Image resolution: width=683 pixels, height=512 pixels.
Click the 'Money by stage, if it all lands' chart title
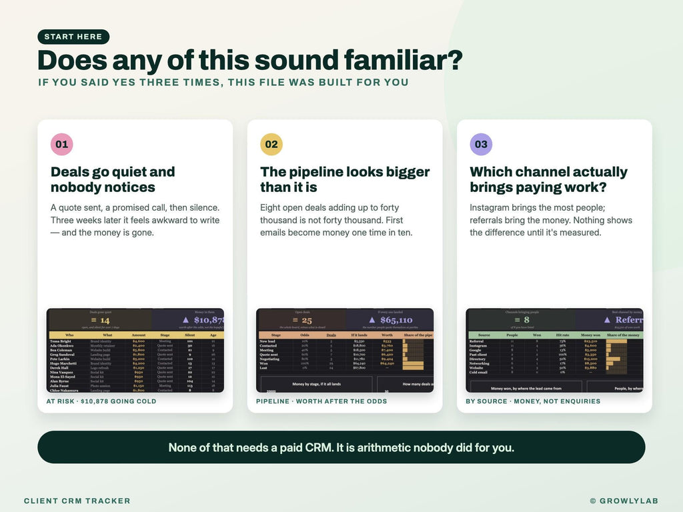(317, 384)
